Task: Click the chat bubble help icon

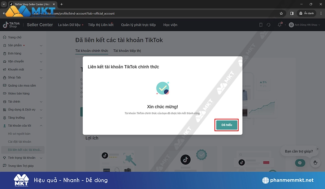Action: [299, 163]
